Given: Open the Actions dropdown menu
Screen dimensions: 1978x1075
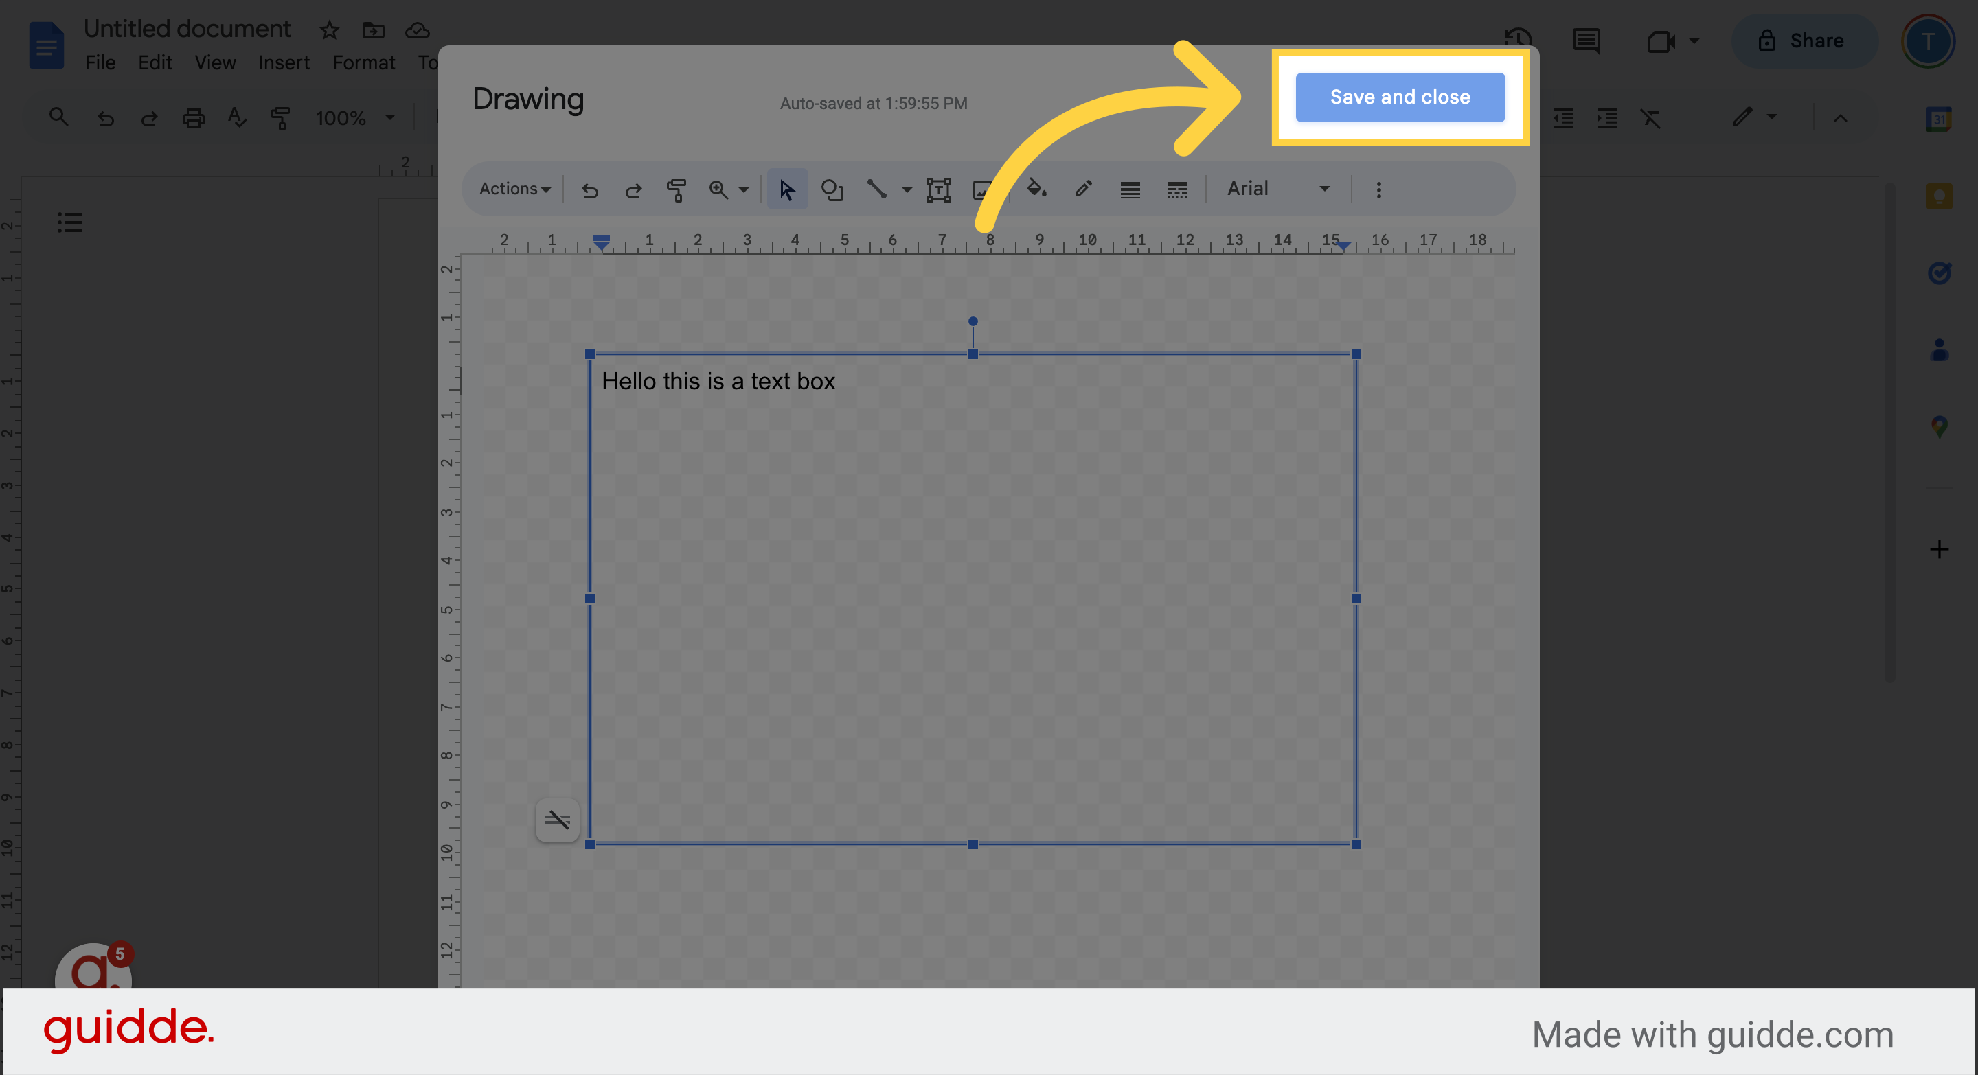Looking at the screenshot, I should pos(513,189).
